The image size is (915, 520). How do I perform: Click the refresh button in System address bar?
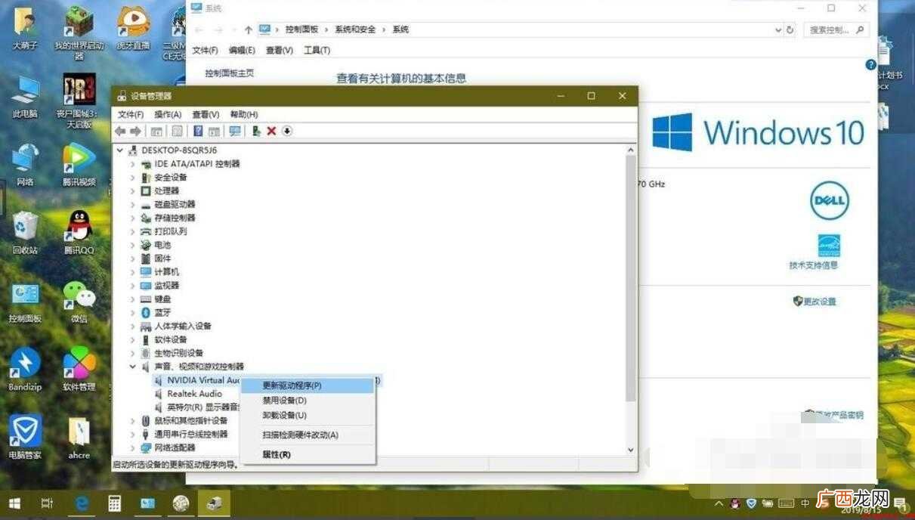[790, 30]
